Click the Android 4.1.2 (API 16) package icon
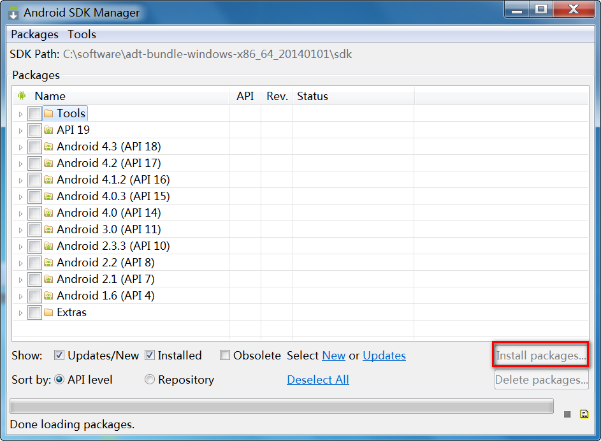This screenshot has width=601, height=441. 48,180
